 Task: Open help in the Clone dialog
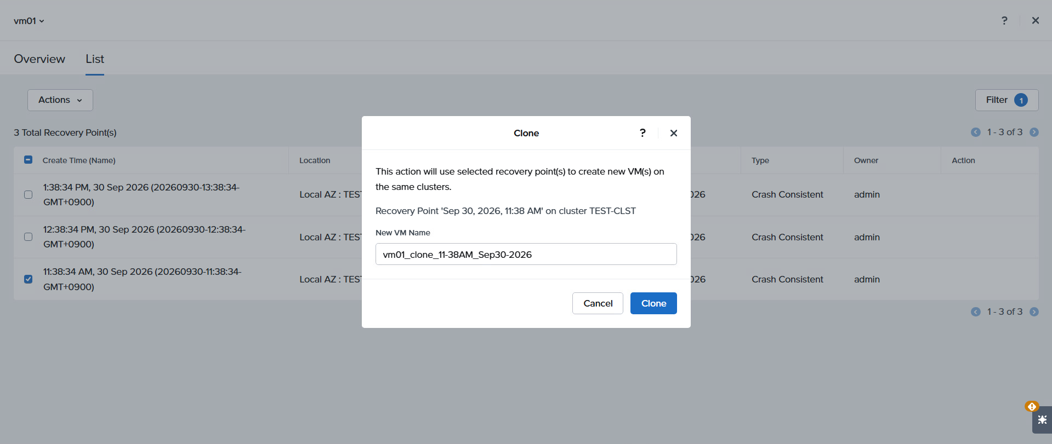[642, 133]
